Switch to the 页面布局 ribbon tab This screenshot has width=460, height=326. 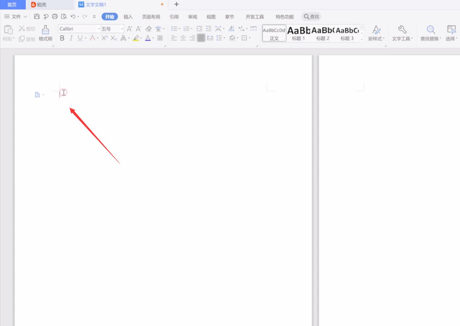[x=151, y=17]
